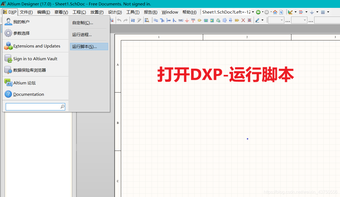Select the GND power port tool
This screenshot has height=197, width=340.
[187, 20]
